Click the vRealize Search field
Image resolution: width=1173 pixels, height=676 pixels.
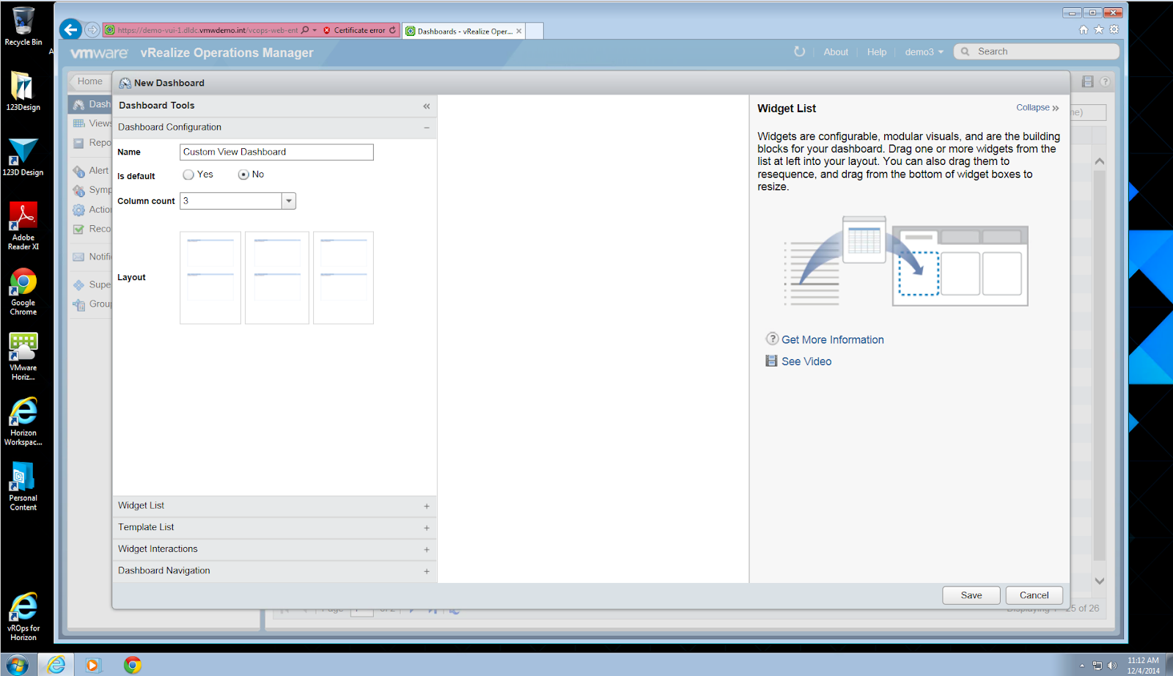click(x=1037, y=51)
